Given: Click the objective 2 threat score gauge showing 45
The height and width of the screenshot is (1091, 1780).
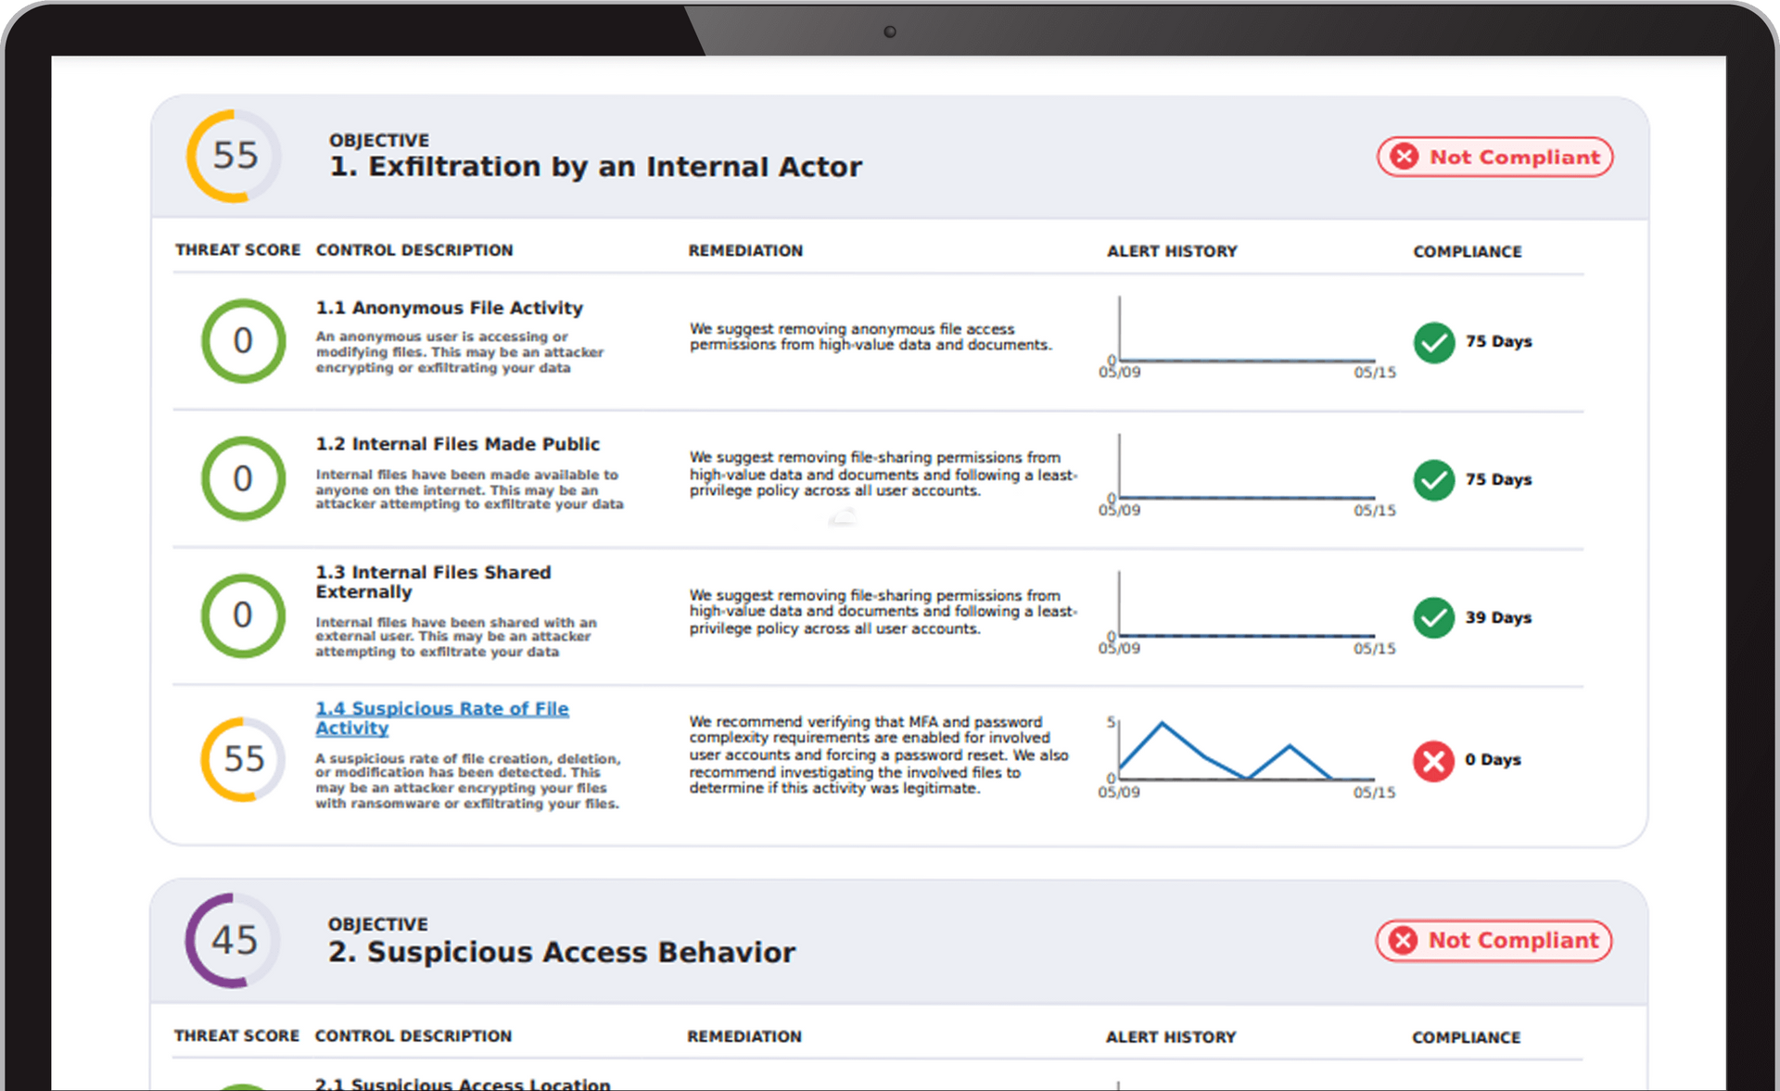Looking at the screenshot, I should tap(233, 940).
